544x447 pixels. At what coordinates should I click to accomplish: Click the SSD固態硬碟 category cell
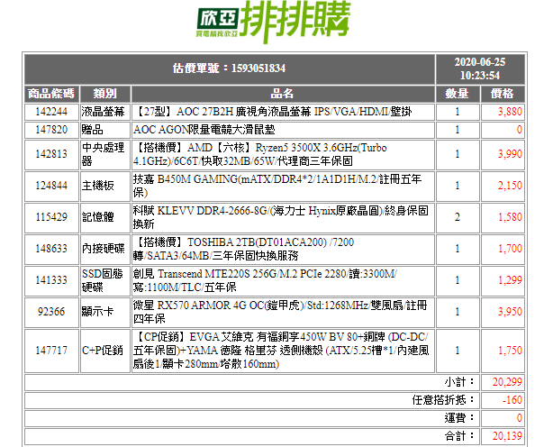coord(105,281)
